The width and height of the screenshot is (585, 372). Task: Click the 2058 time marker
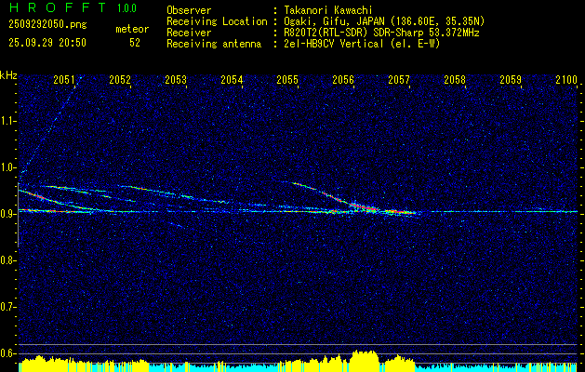[x=455, y=79]
